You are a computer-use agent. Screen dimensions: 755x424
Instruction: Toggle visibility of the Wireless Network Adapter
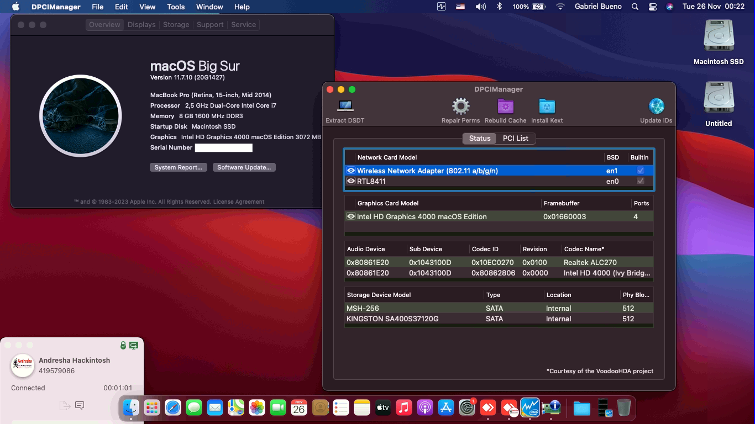[351, 171]
